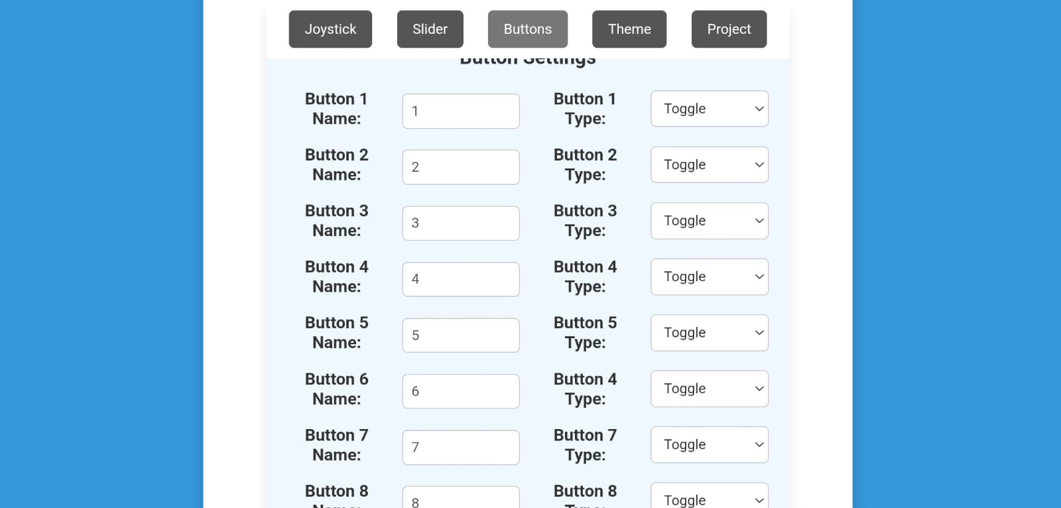Open the Button 7 Type selector
The image size is (1061, 508).
709,444
